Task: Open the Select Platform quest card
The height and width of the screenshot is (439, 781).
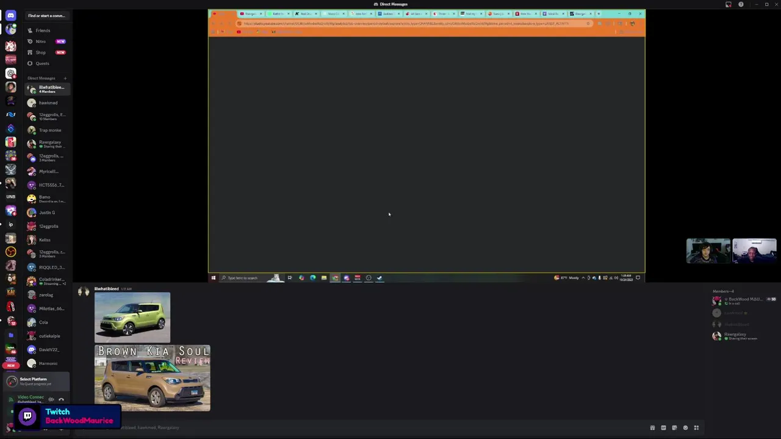Action: (x=36, y=382)
